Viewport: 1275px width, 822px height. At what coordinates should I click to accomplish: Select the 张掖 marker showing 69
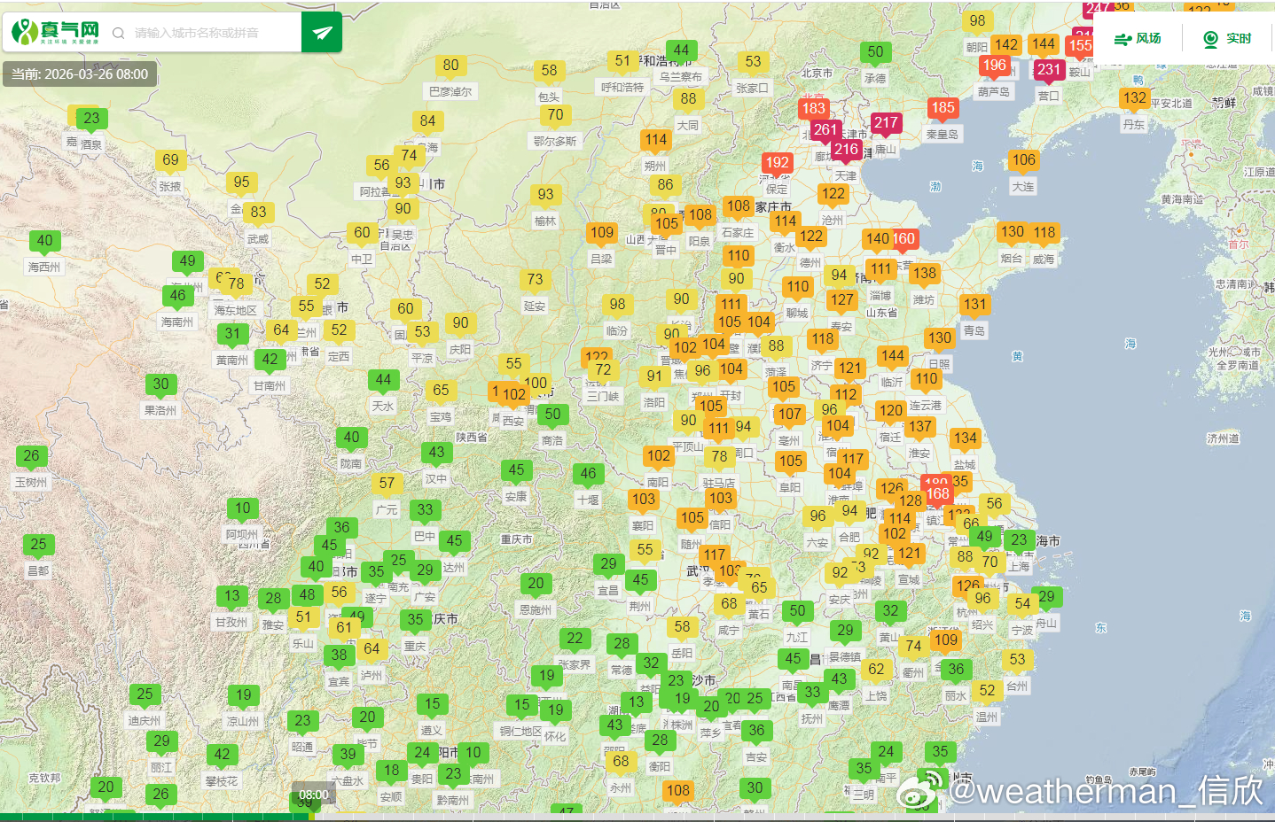[x=170, y=161]
